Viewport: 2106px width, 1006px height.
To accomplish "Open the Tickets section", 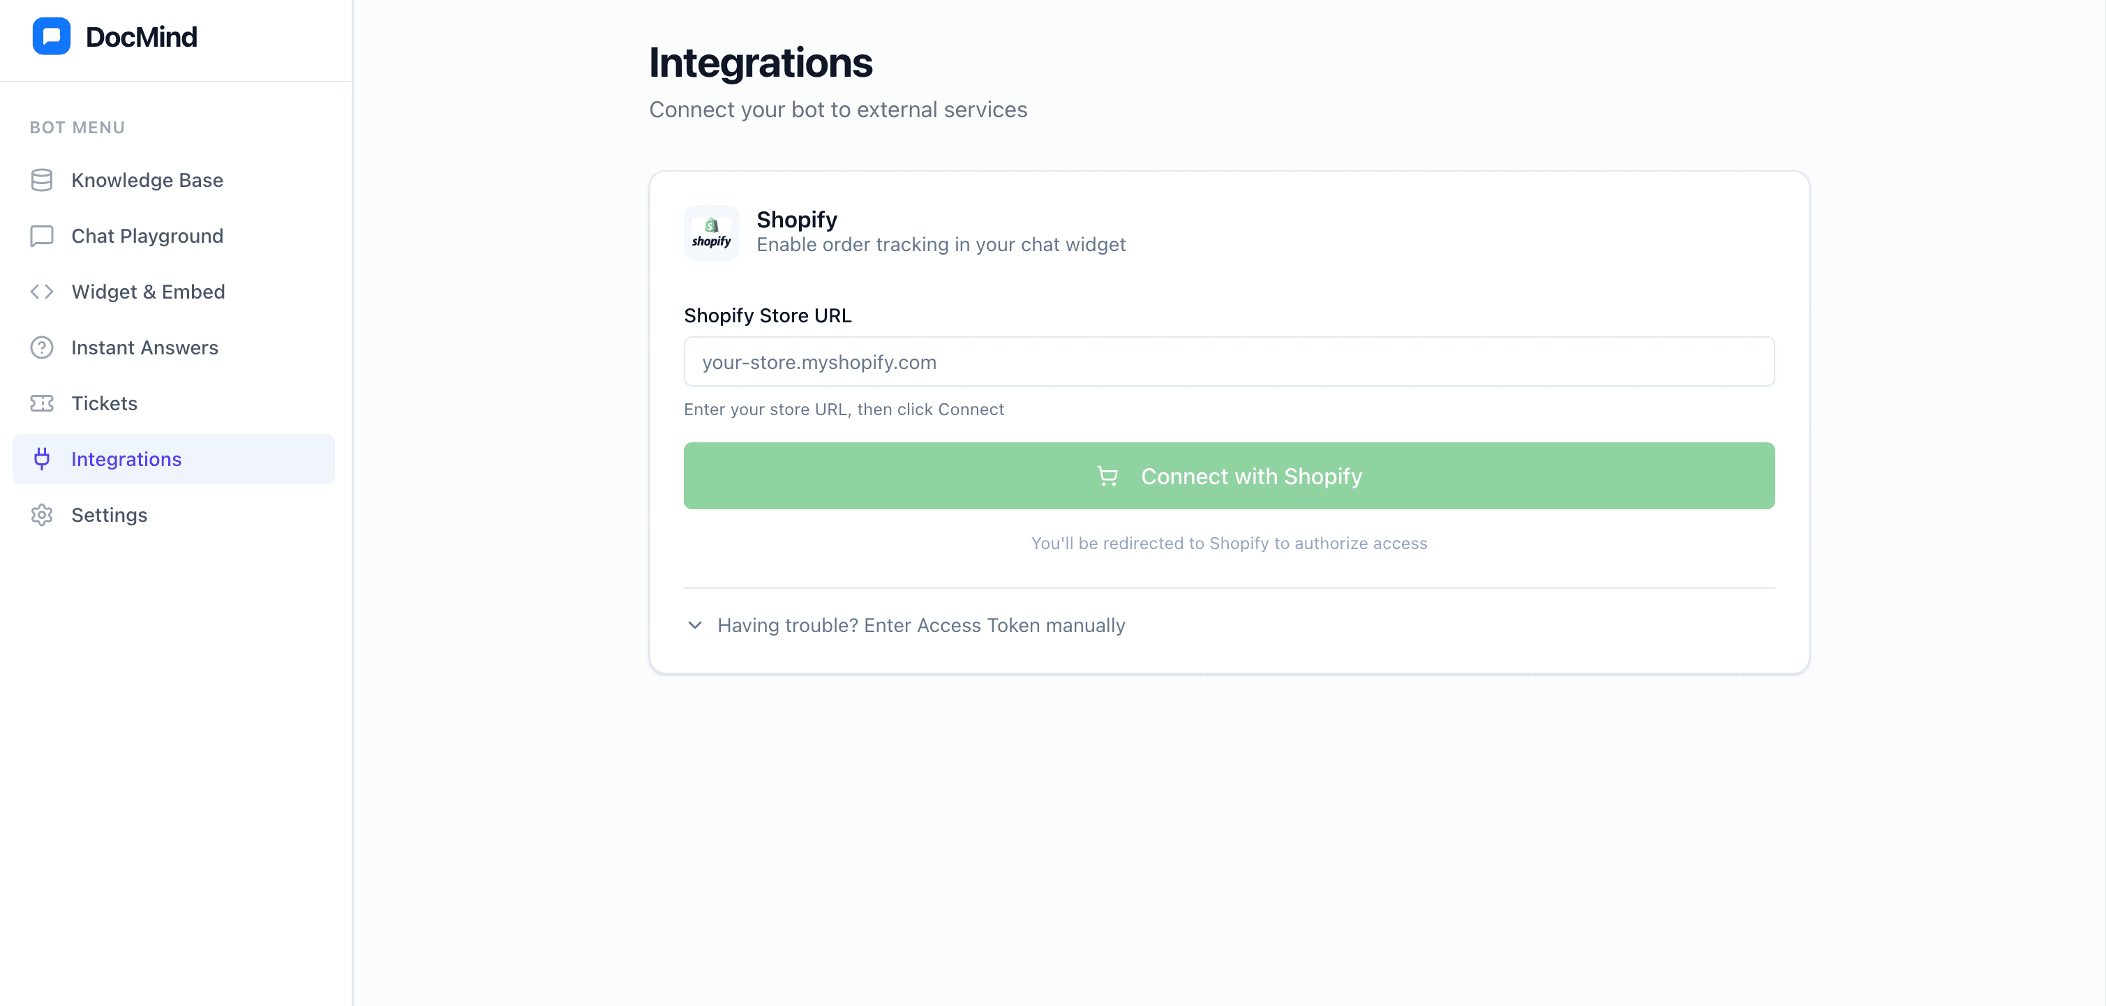I will click(104, 404).
